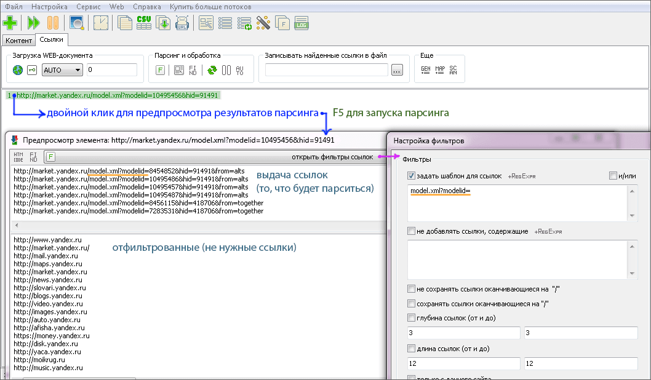Click FIND icon in Парсинг и обработка
Image resolution: width=651 pixels, height=380 pixels.
[x=193, y=70]
